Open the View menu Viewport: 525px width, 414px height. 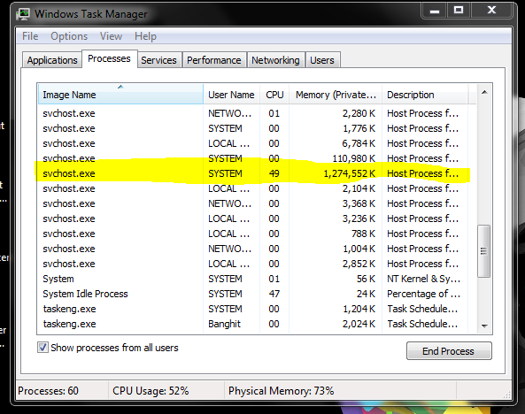111,36
